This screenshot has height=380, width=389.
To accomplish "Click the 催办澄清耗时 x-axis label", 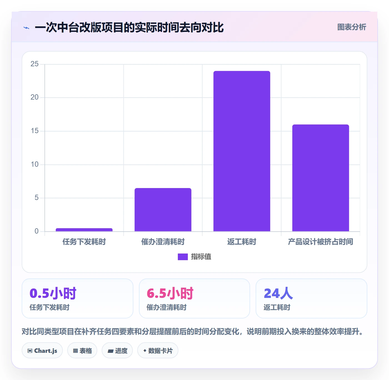I will point(163,242).
